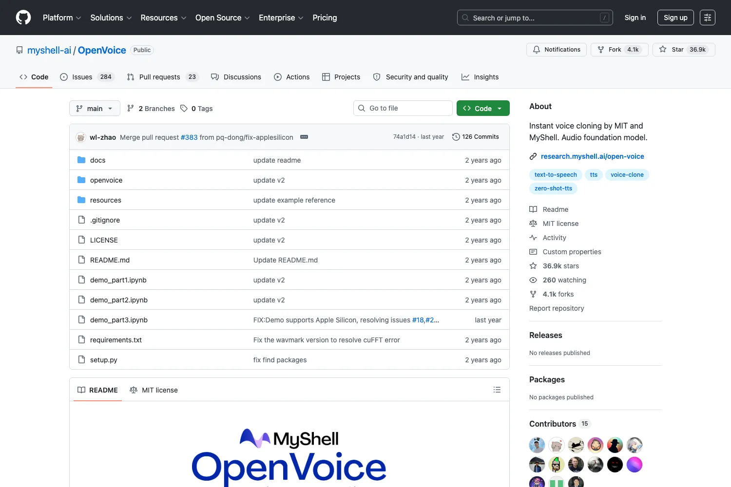731x487 pixels.
Task: Expand the Enterprise menu
Action: point(281,18)
